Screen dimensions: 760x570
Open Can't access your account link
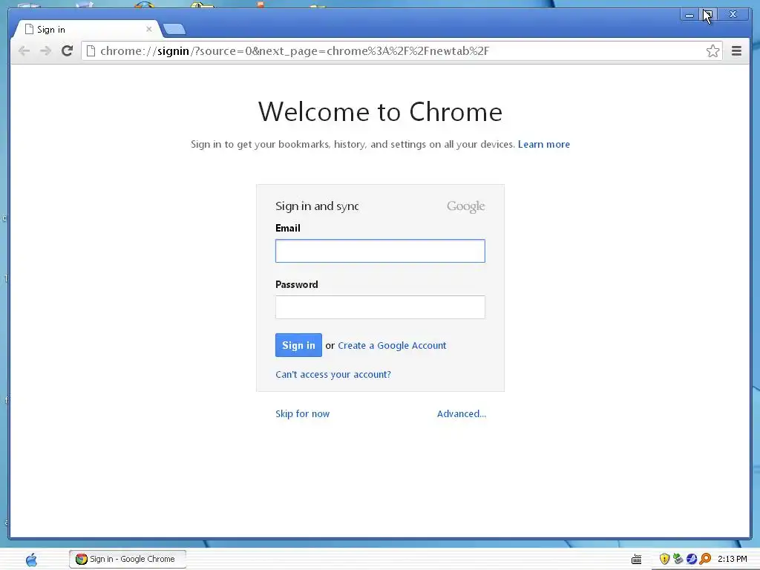click(333, 375)
